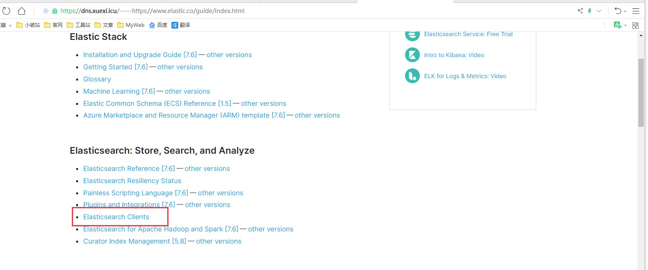Viewport: 648px width, 270px height.
Task: Open the MyWeb bookmarks folder
Action: (x=131, y=25)
